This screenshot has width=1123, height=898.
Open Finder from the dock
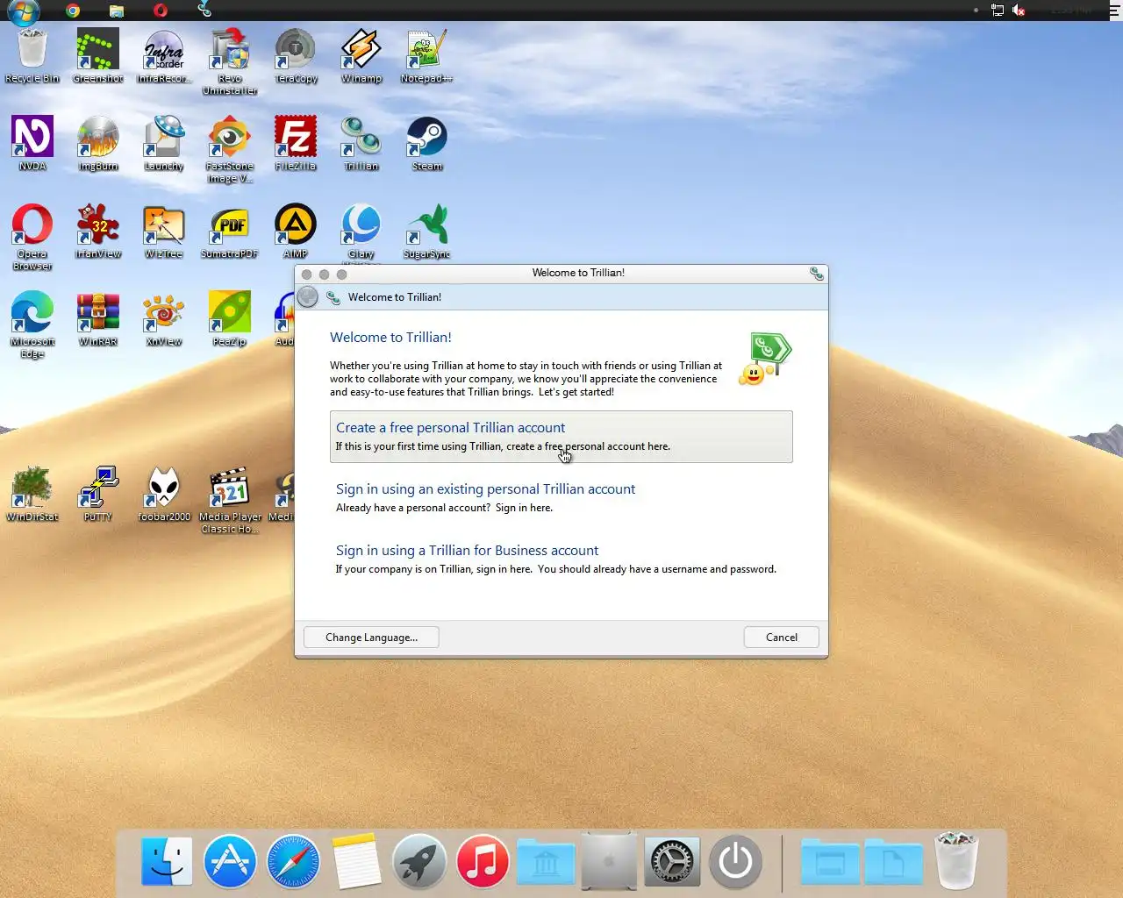(x=167, y=861)
